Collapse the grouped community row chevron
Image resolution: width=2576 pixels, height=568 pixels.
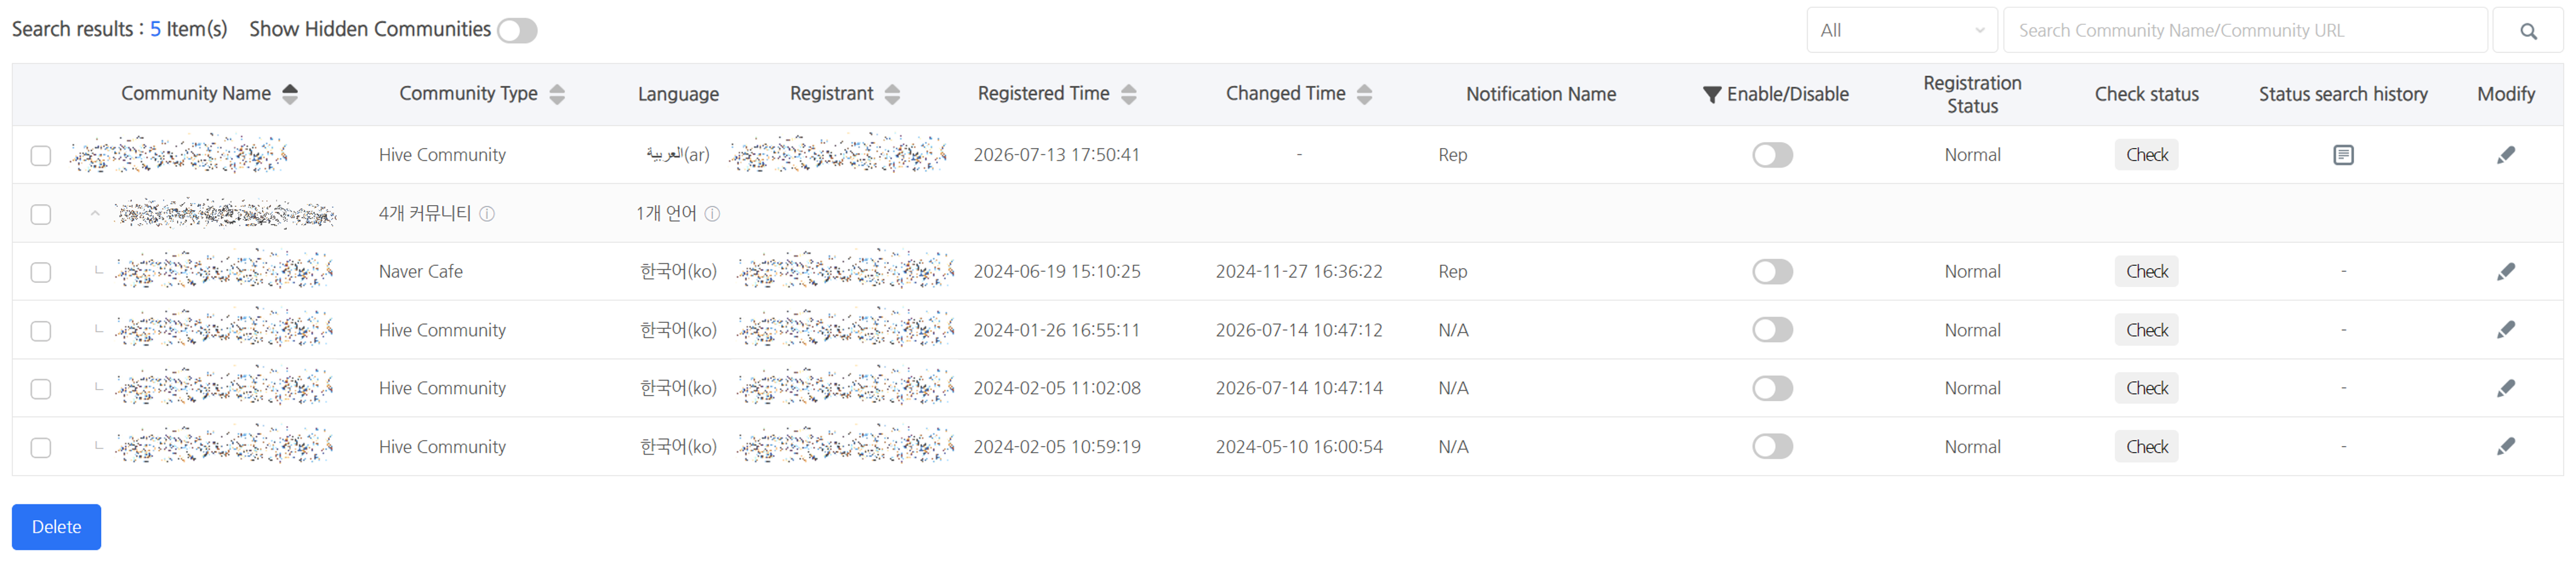(95, 214)
